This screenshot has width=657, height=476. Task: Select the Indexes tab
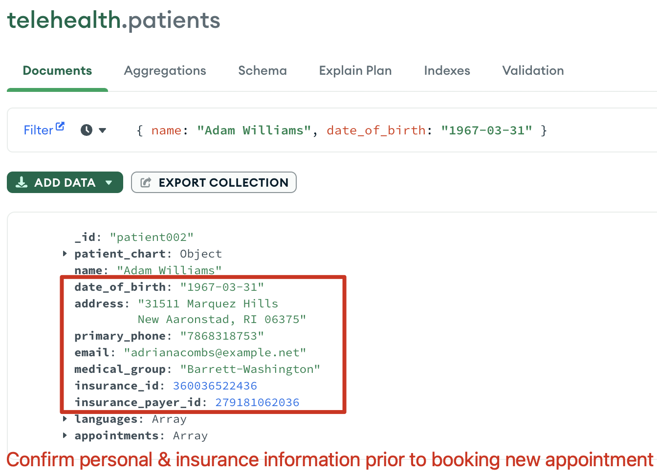coord(447,70)
